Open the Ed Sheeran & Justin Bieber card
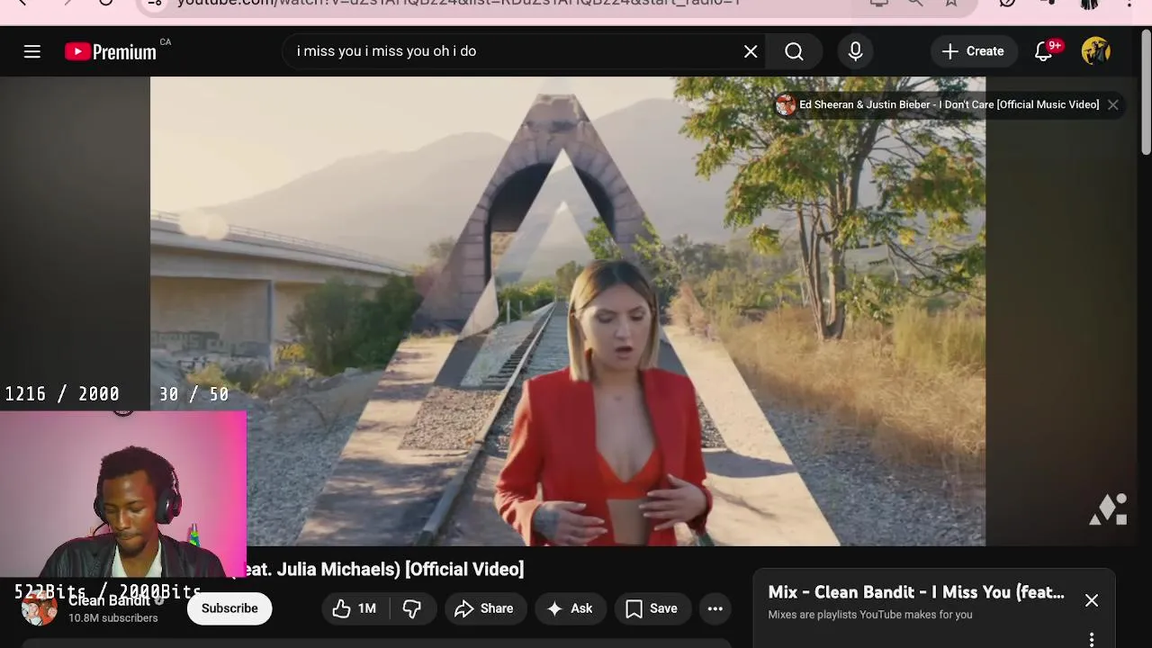1152x648 pixels. tap(939, 104)
